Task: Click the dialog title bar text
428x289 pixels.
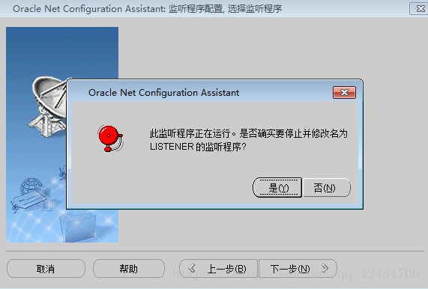Action: (x=163, y=93)
